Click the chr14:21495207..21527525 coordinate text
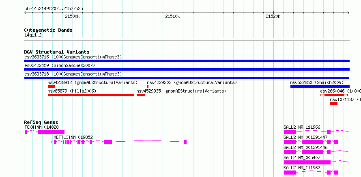This screenshot has height=177, width=361. click(x=54, y=9)
